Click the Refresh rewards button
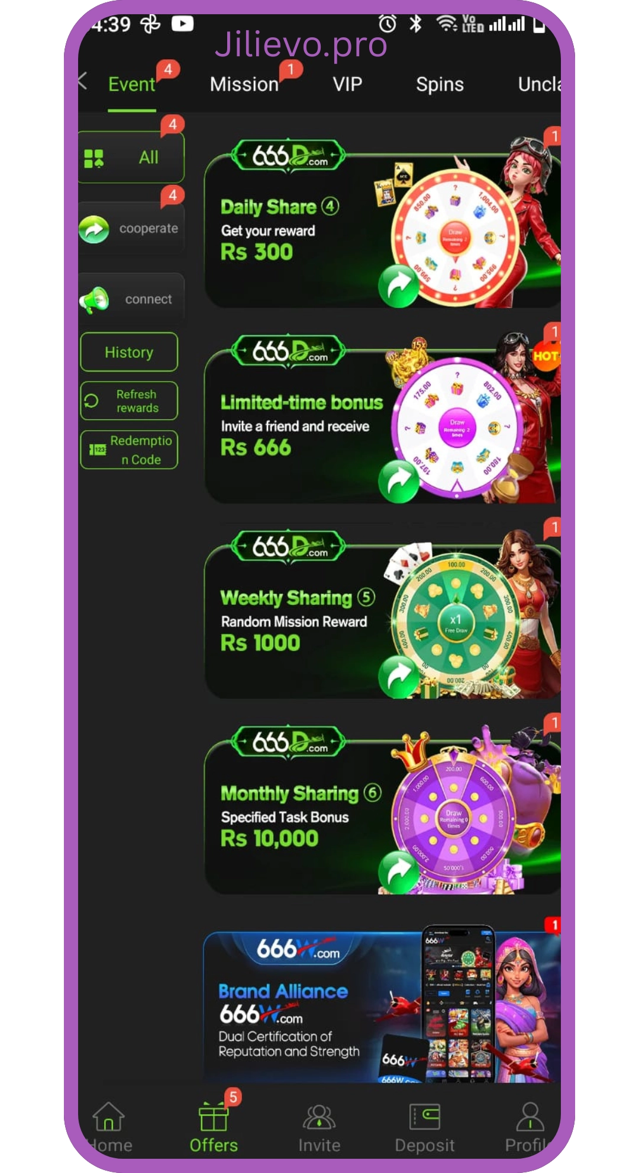Image resolution: width=639 pixels, height=1173 pixels. (129, 401)
